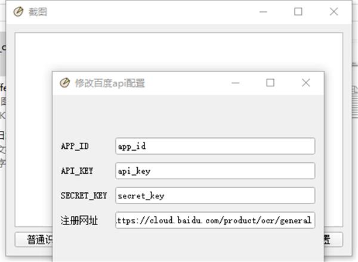
Task: Click the 普通识别 button in 截图 window
Action: tap(34, 239)
